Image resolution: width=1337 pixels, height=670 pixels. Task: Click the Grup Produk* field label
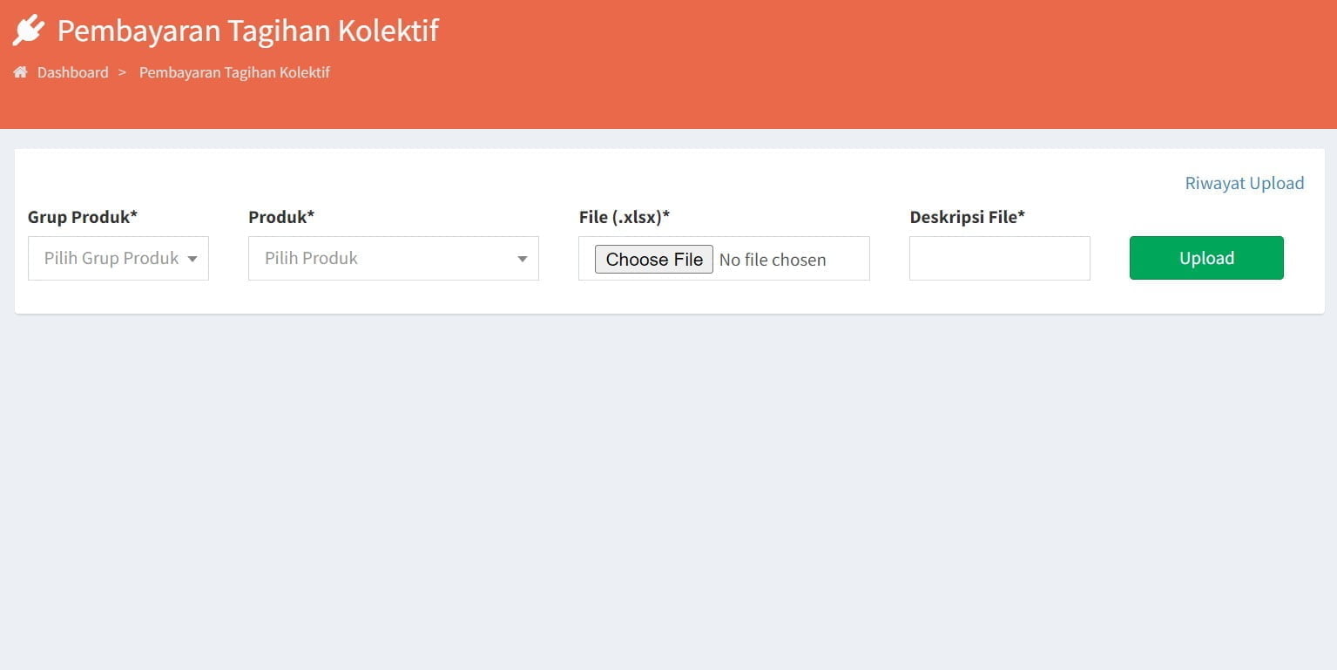[x=83, y=217]
